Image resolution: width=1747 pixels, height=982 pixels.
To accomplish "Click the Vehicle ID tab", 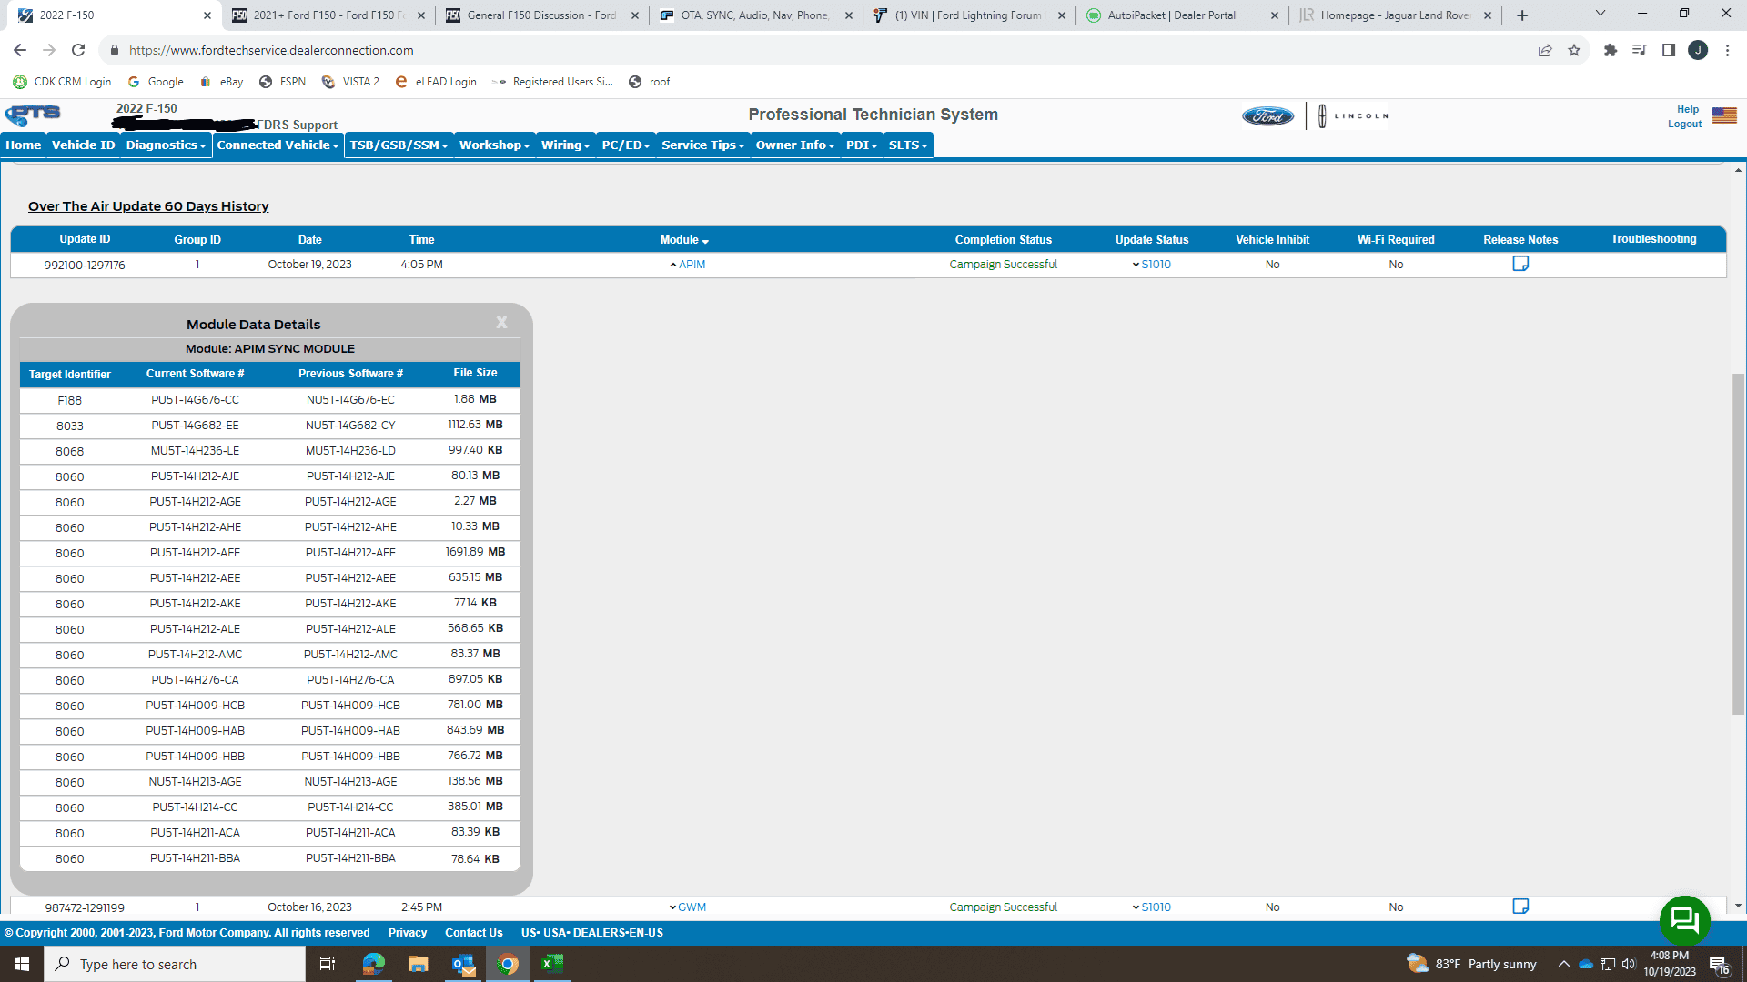I will click(x=82, y=144).
